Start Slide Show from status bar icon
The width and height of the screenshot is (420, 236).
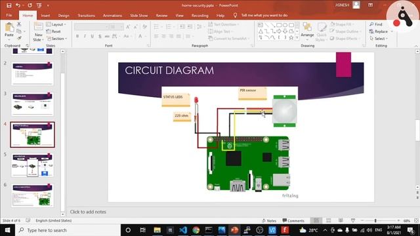tap(353, 220)
